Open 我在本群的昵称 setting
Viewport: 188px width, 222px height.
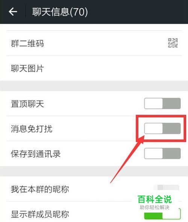point(94,189)
